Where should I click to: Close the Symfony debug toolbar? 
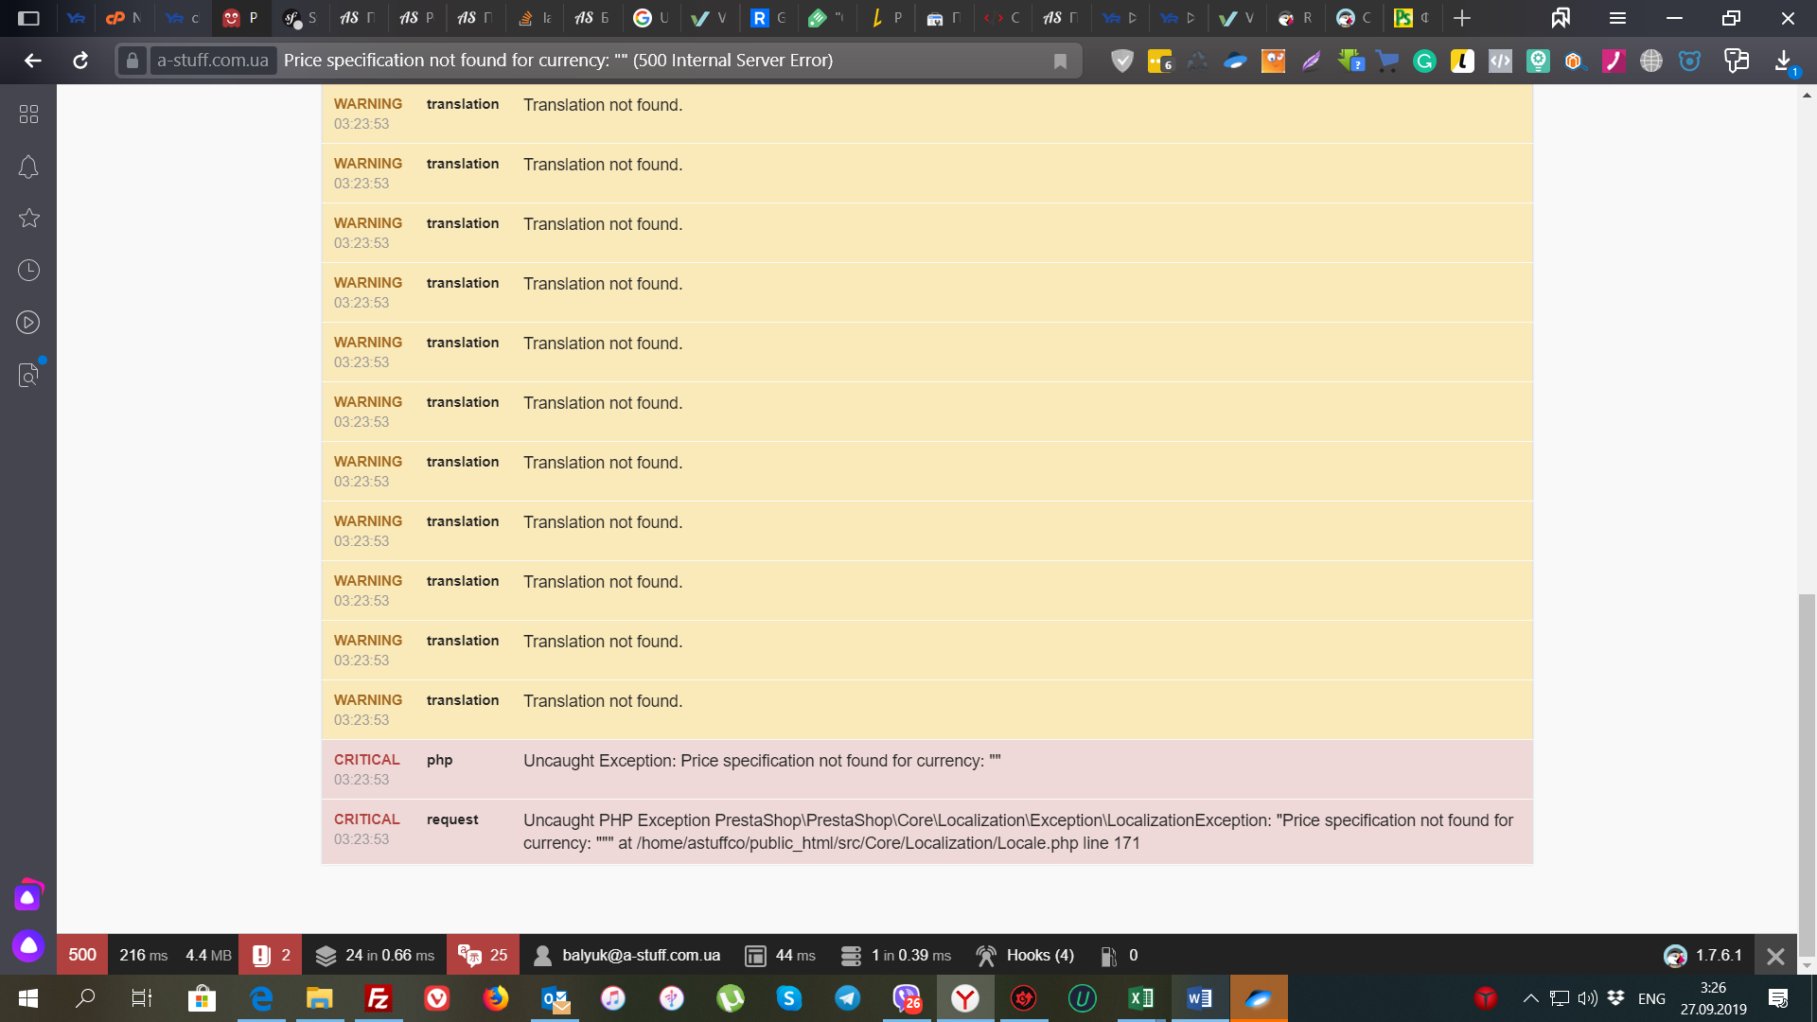click(x=1775, y=956)
